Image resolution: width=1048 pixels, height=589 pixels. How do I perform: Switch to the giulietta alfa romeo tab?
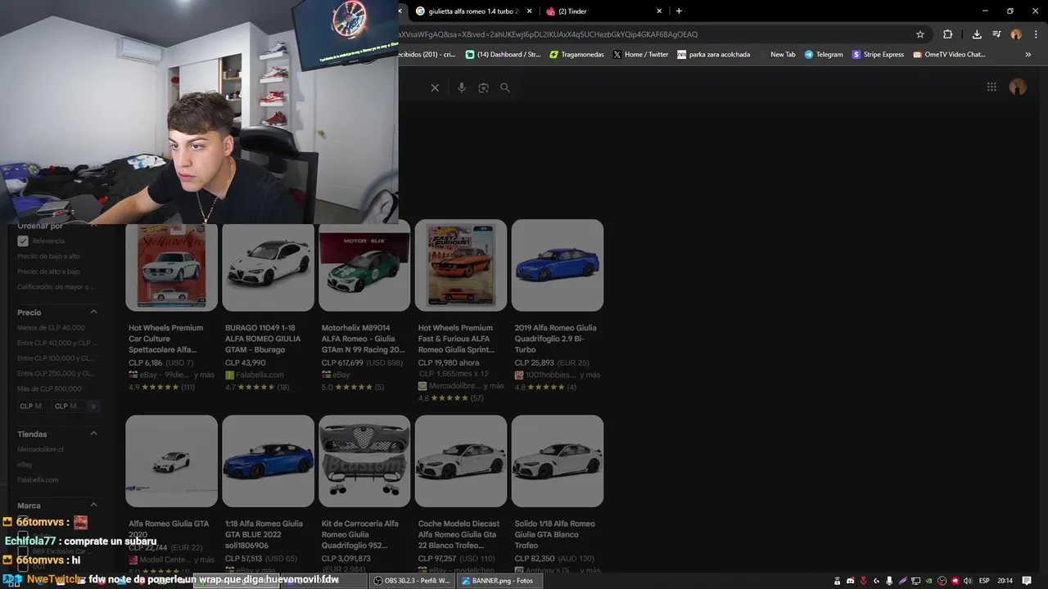pos(473,11)
